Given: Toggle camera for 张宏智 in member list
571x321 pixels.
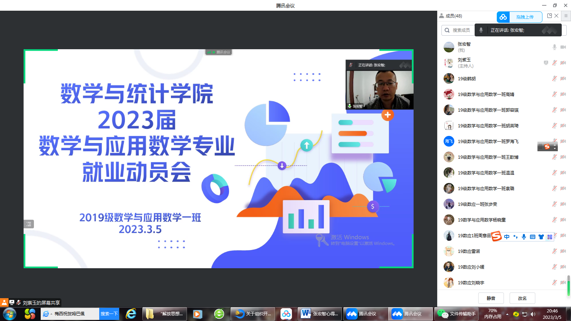Looking at the screenshot, I should pos(563,47).
